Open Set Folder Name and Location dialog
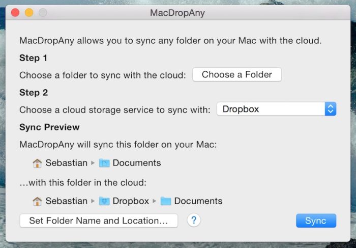Screen dimensions: 356x248 click(99, 221)
